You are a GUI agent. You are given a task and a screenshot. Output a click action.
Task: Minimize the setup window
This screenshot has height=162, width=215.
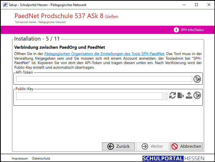[184, 5]
